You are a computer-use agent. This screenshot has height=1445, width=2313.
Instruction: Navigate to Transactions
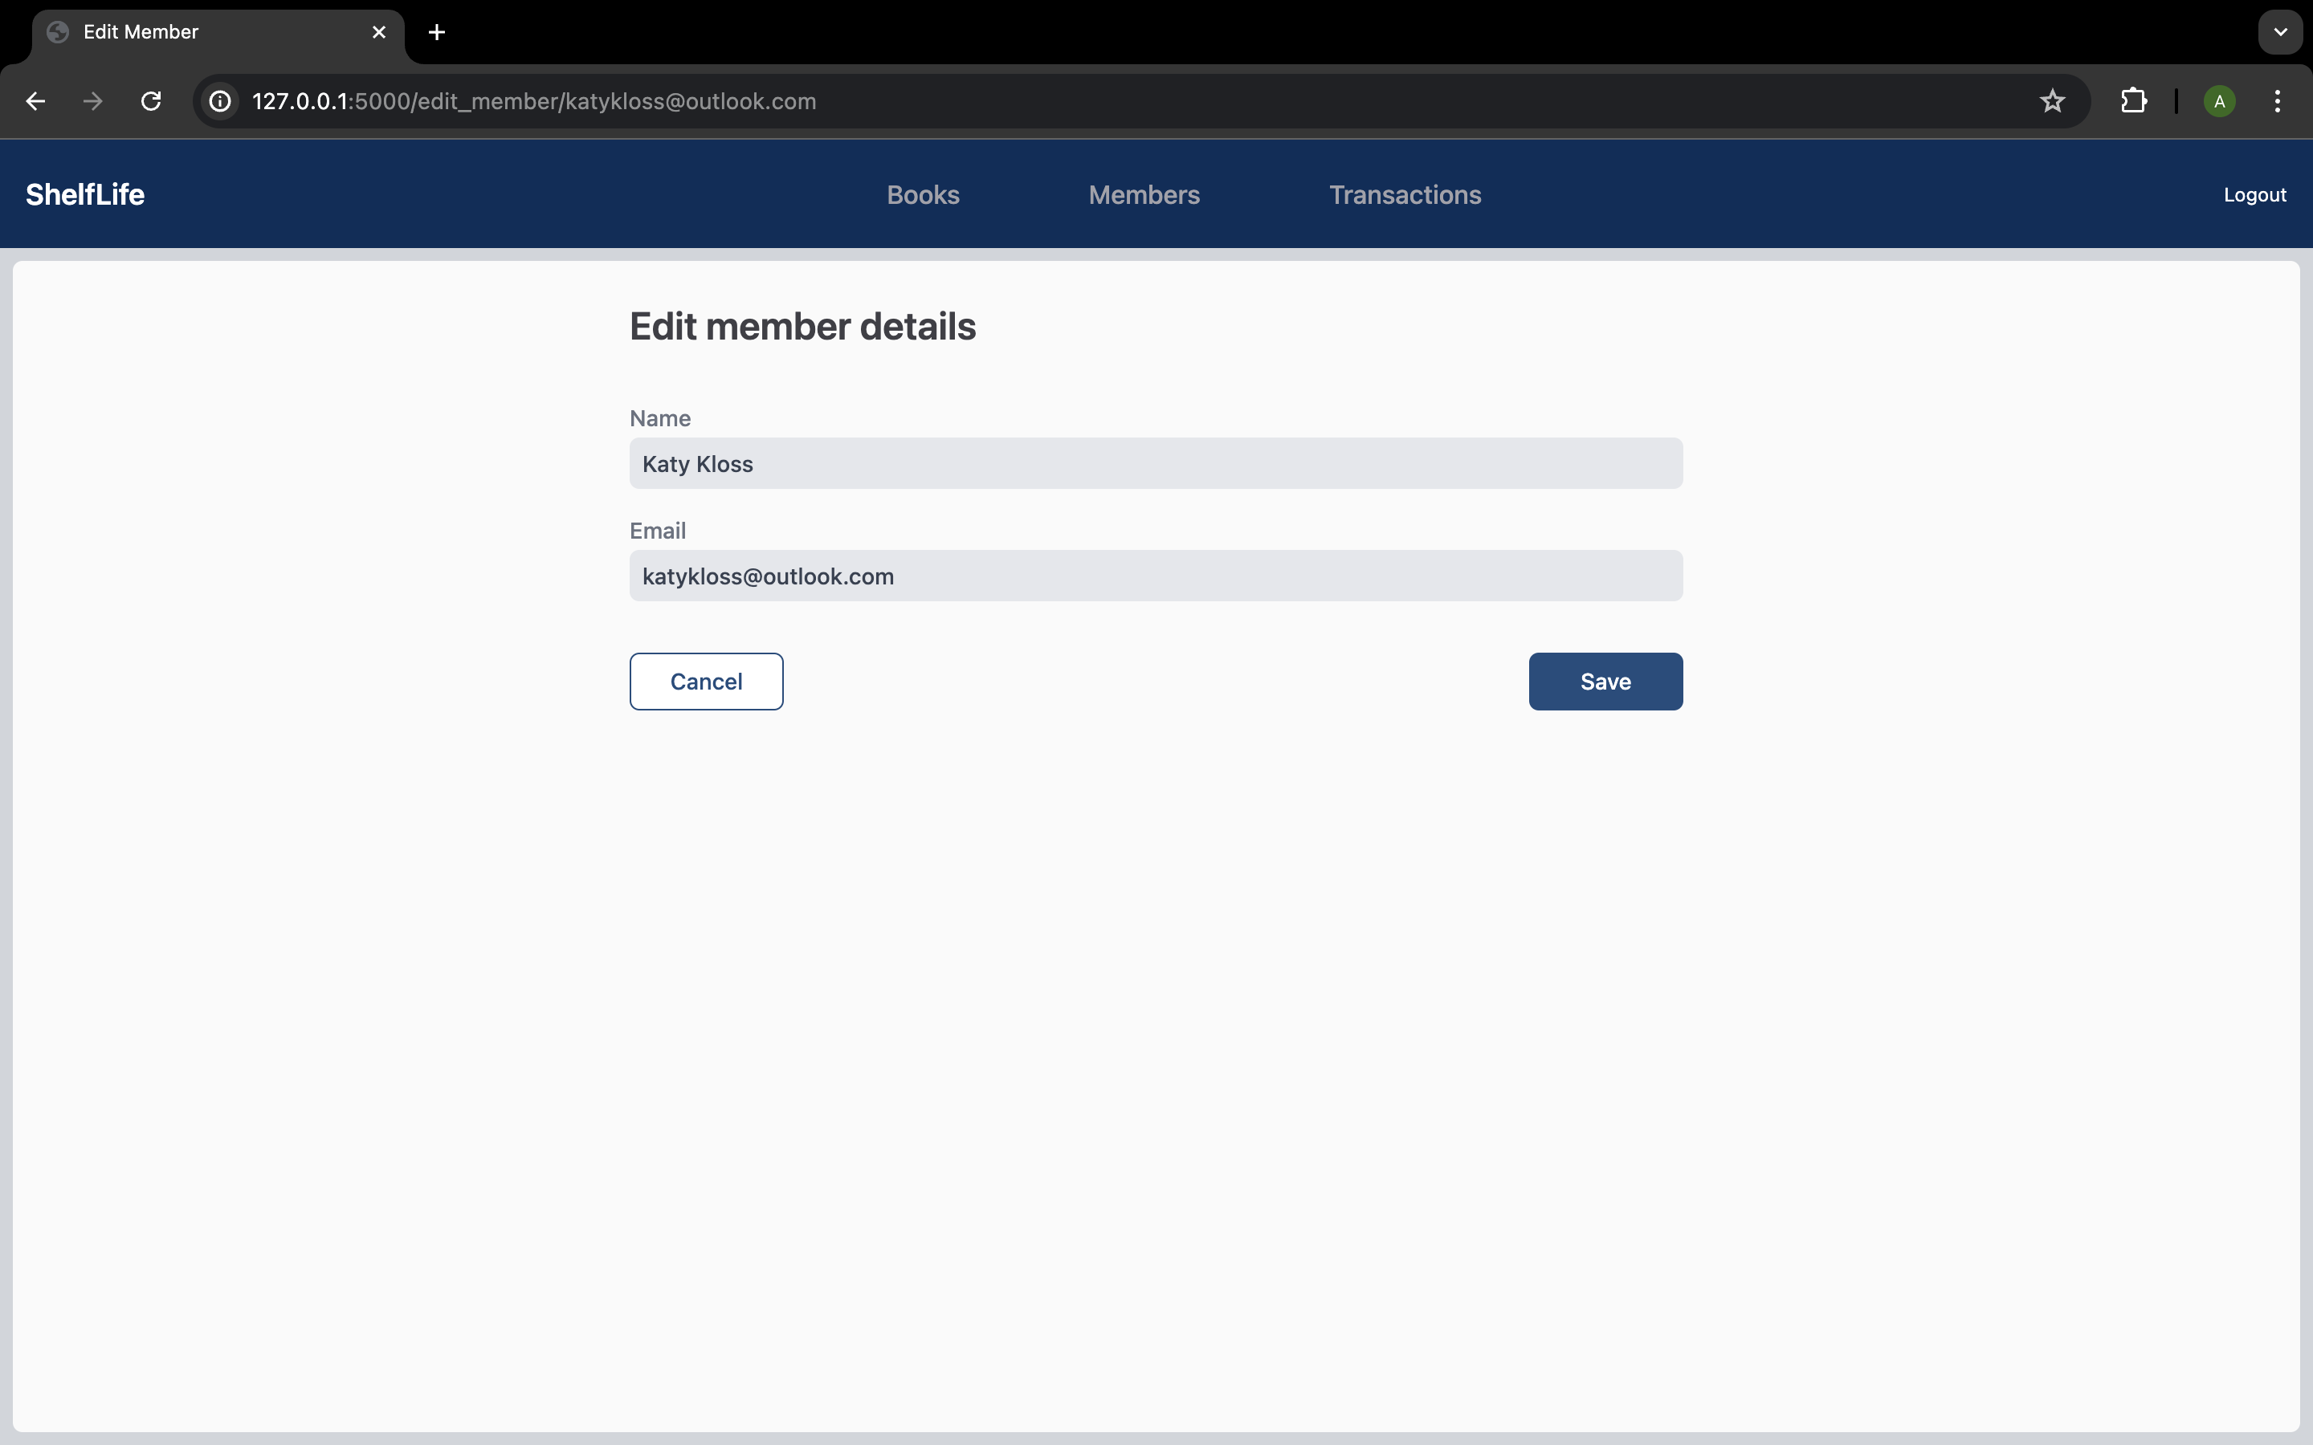click(x=1405, y=195)
